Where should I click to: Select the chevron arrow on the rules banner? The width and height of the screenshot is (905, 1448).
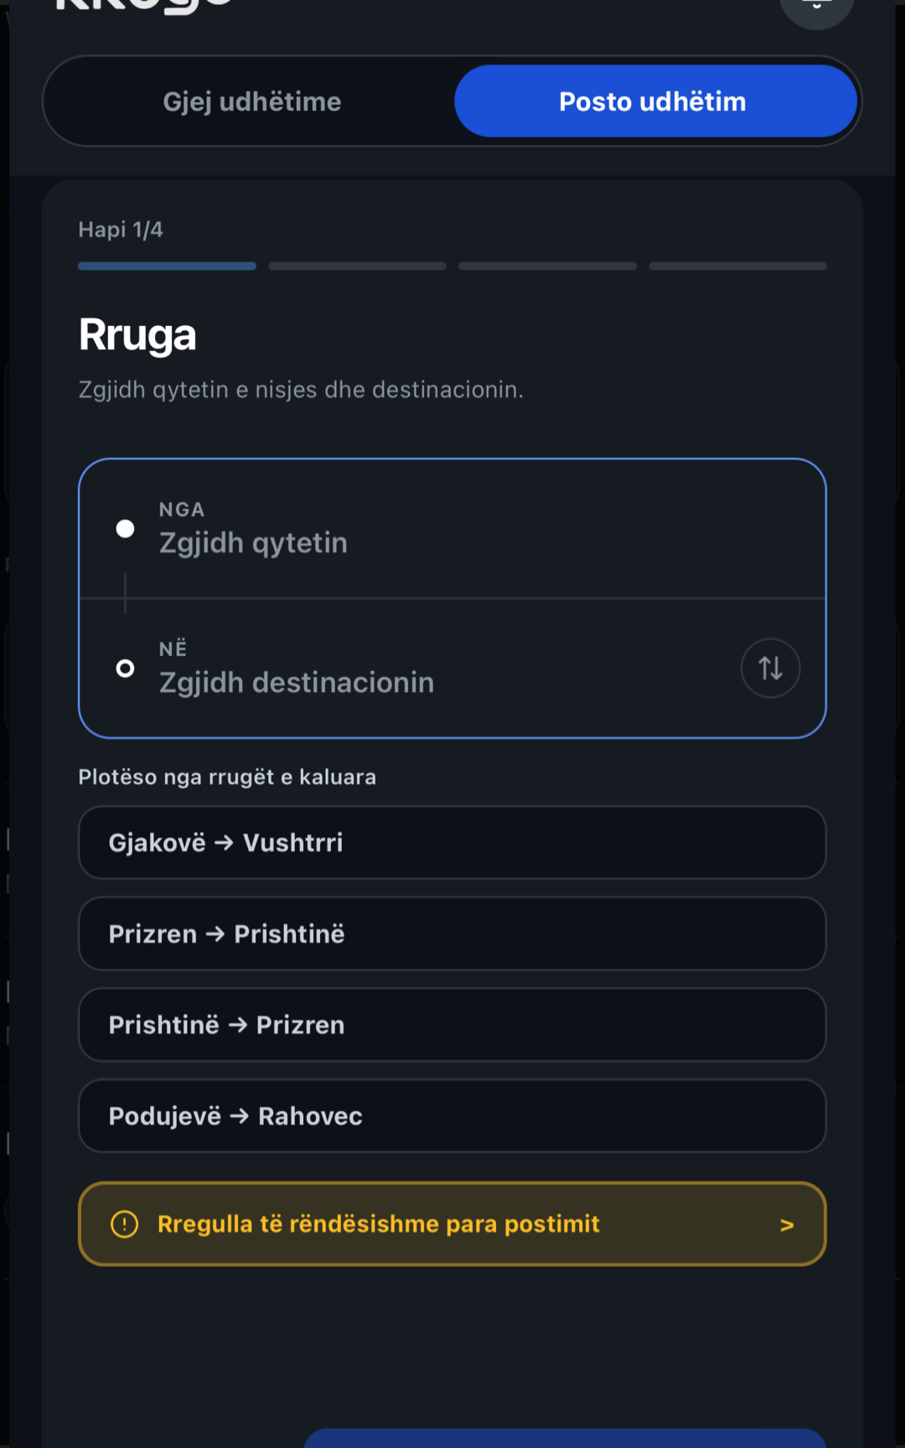click(x=786, y=1224)
